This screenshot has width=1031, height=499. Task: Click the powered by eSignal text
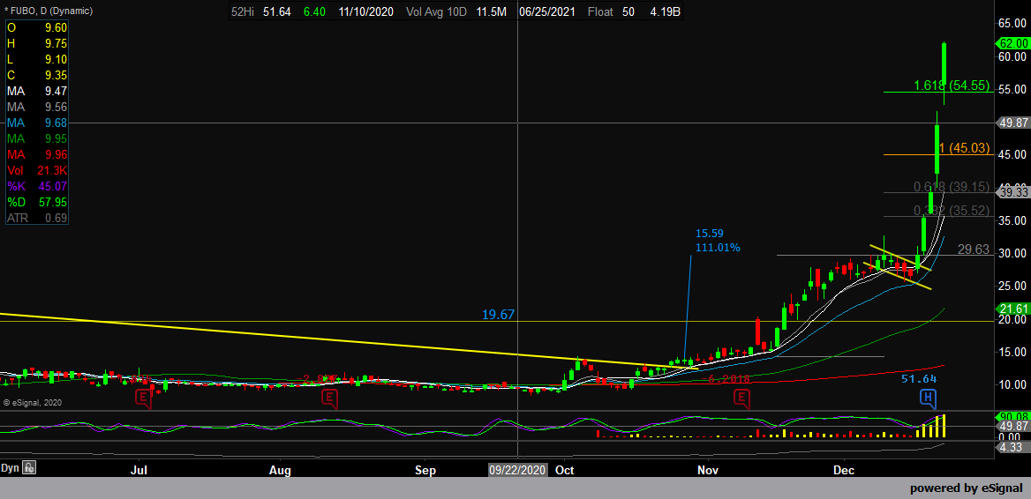pos(967,488)
